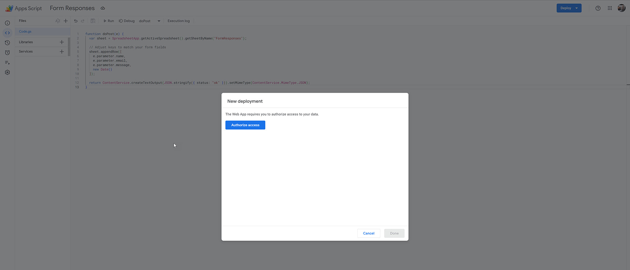This screenshot has width=630, height=270.
Task: Select the Editor code icon in sidebar
Action: 7,33
